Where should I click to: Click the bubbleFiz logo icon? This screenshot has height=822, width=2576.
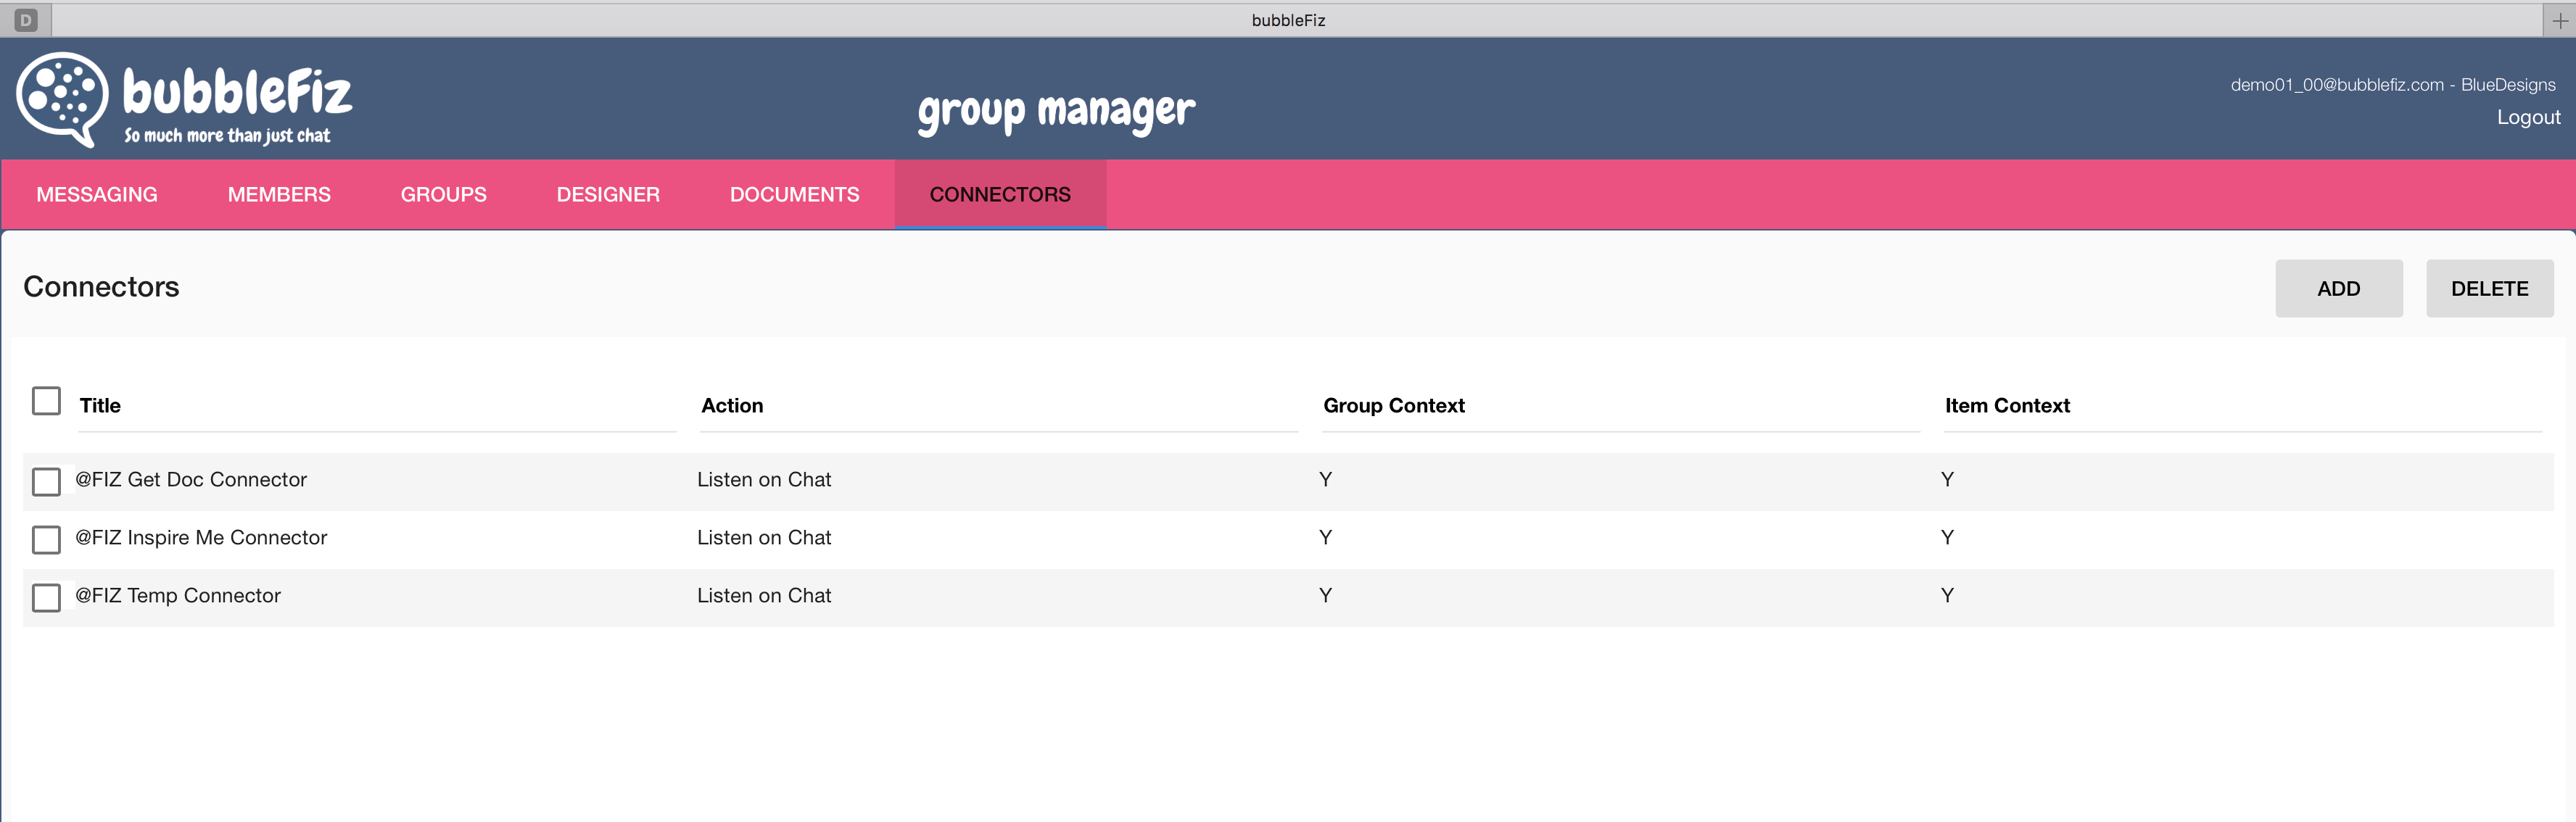coord(62,99)
